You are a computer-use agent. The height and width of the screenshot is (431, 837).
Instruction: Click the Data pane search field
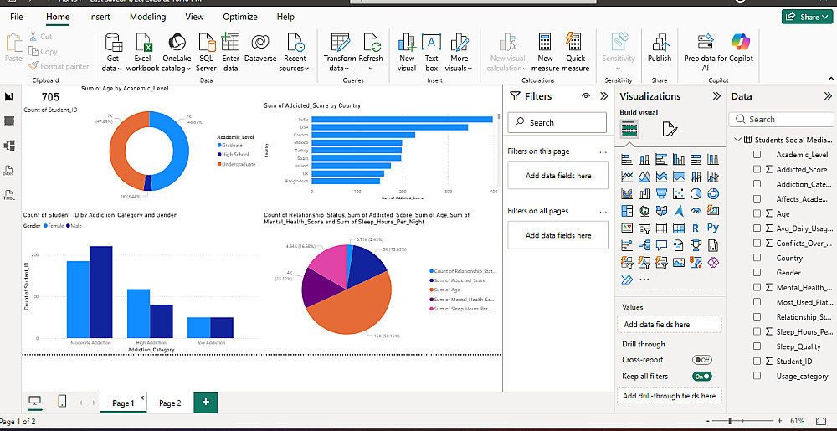(x=782, y=120)
